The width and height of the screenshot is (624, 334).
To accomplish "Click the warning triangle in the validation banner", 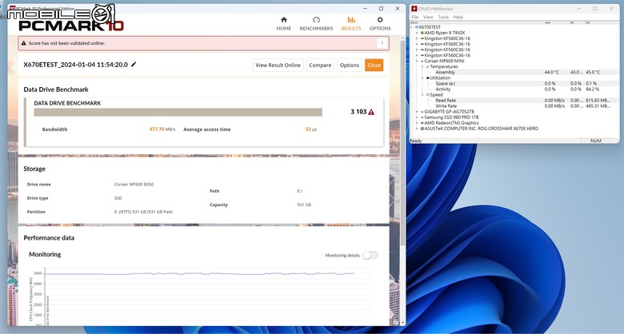I will tap(23, 43).
